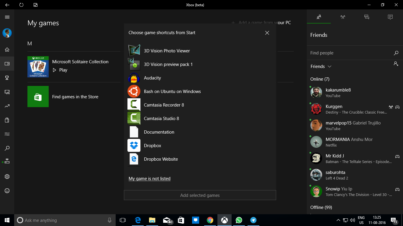Switch to the Activity alerts tab
Image resolution: width=403 pixels, height=226 pixels.
tap(390, 17)
